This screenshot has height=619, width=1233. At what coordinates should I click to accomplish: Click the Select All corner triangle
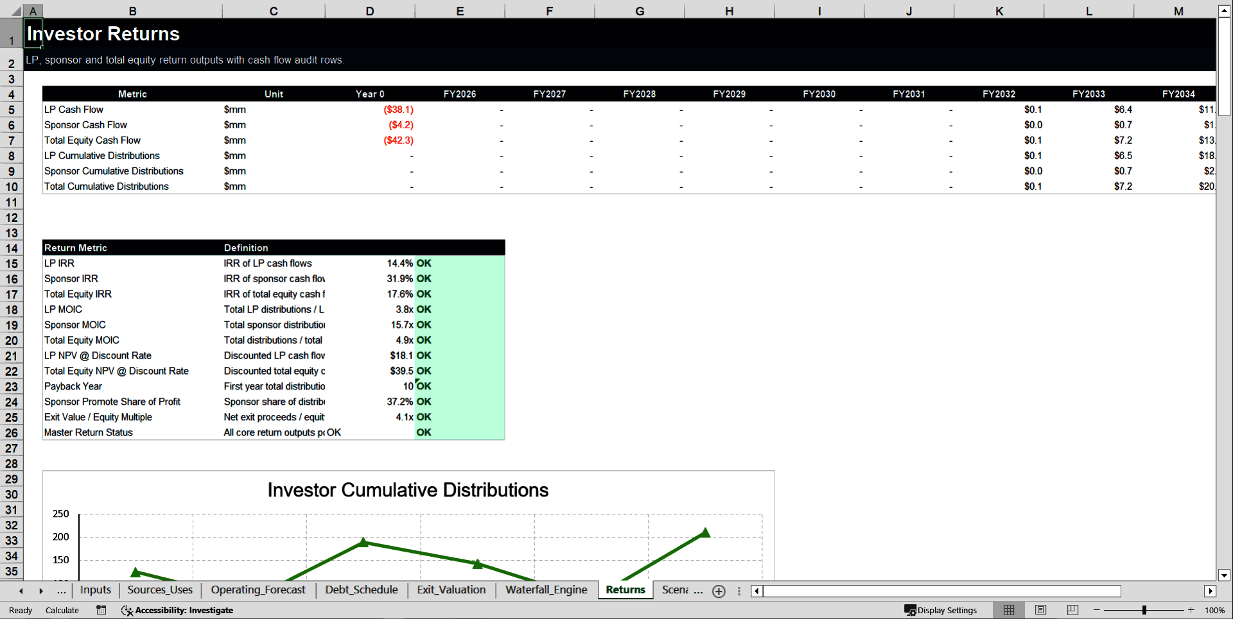15,11
